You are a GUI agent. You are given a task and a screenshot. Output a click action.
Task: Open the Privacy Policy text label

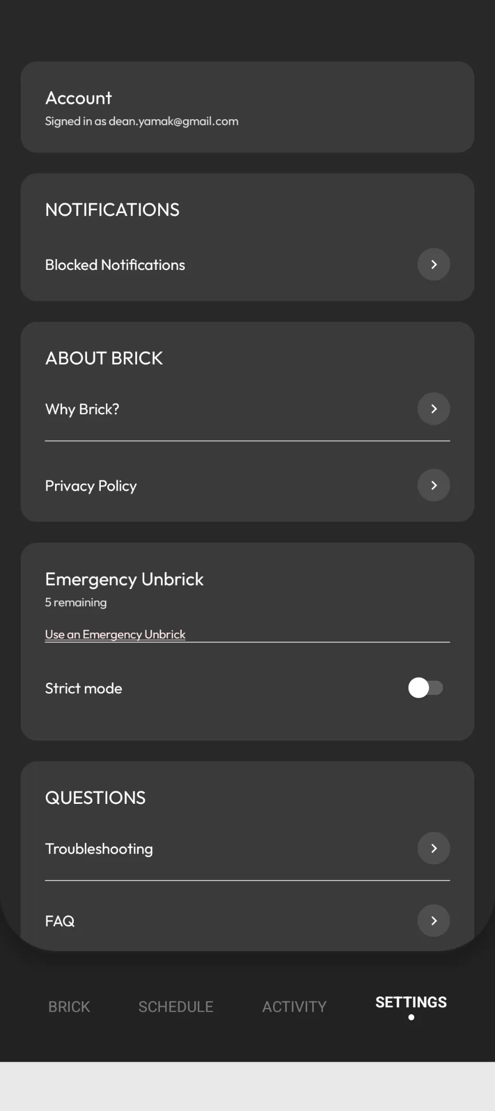click(91, 486)
